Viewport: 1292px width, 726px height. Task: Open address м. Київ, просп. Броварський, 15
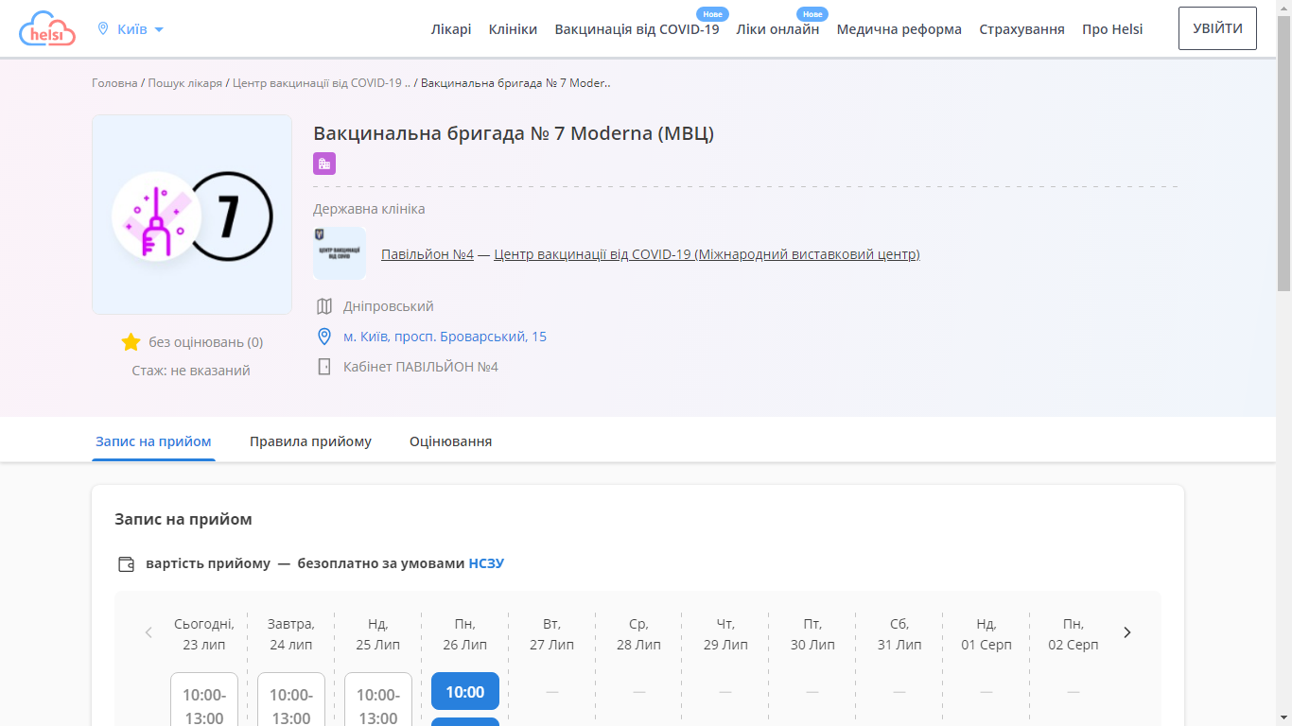tap(445, 337)
